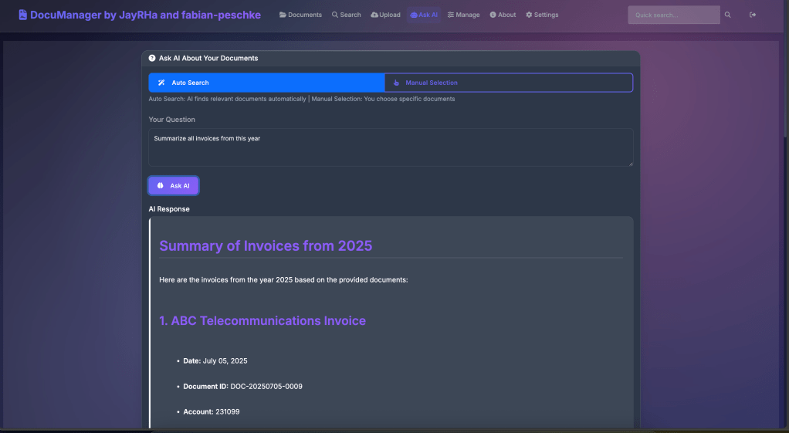
Task: Select Auto Search mode
Action: pyautogui.click(x=266, y=83)
